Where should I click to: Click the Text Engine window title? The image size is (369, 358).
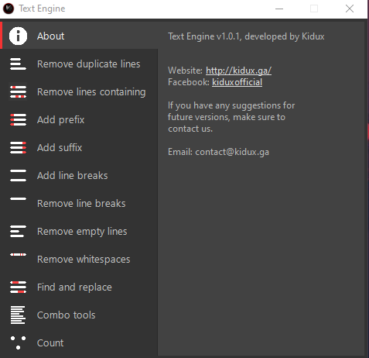(42, 9)
